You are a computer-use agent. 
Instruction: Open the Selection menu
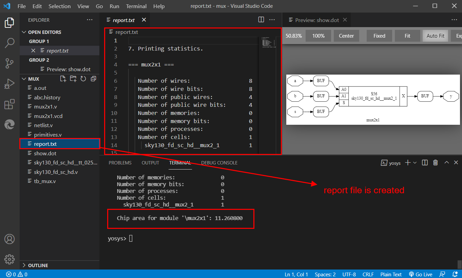point(59,6)
